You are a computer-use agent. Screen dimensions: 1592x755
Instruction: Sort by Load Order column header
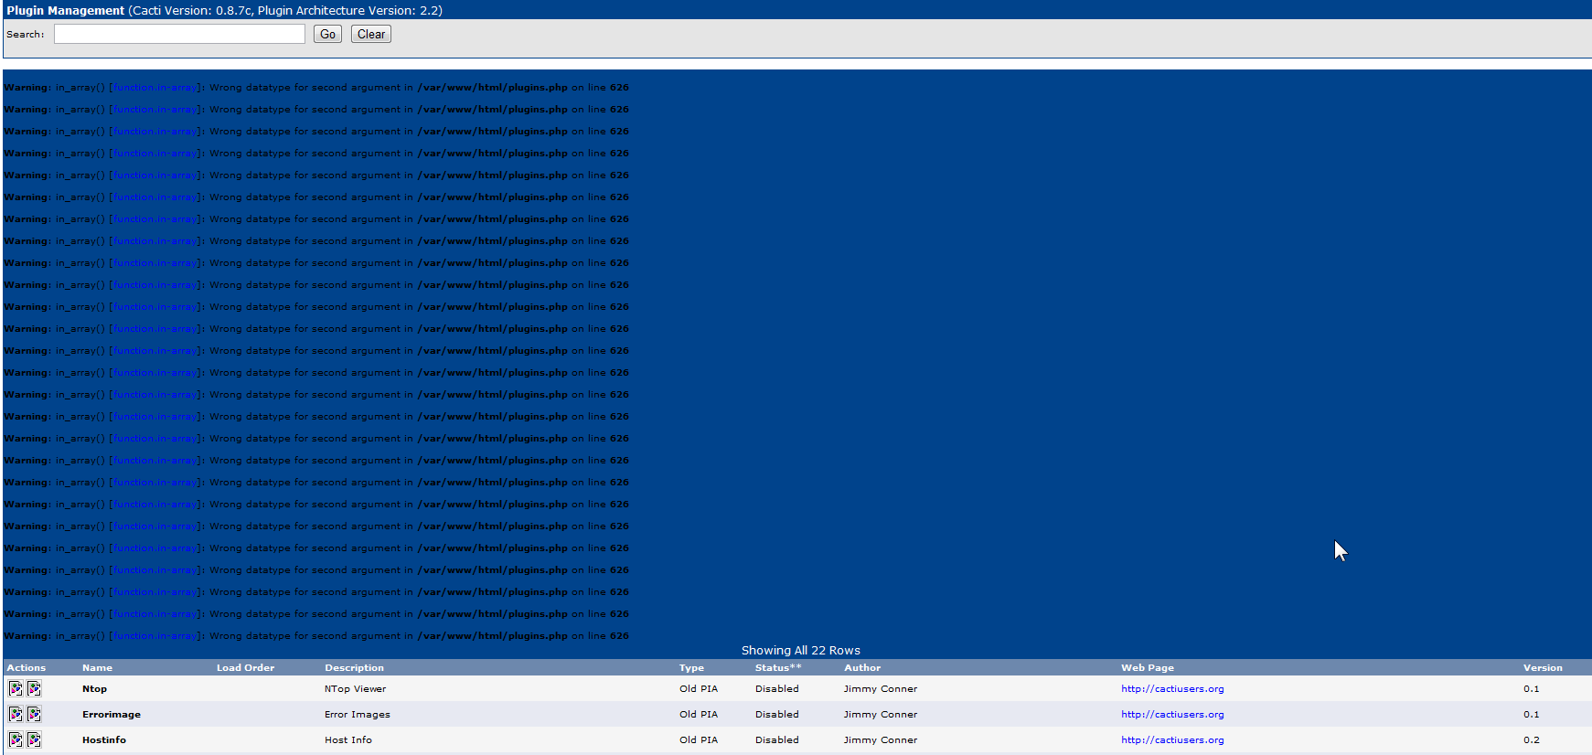click(x=245, y=668)
